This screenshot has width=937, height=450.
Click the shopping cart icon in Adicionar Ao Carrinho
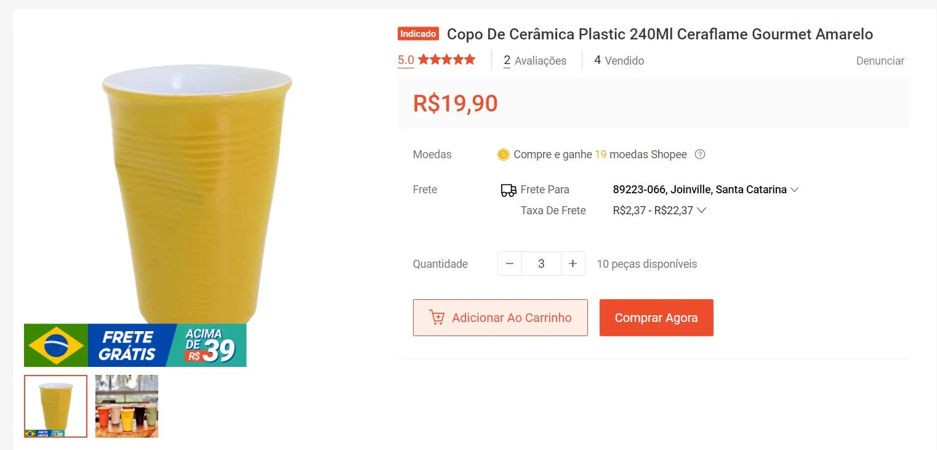(x=437, y=317)
